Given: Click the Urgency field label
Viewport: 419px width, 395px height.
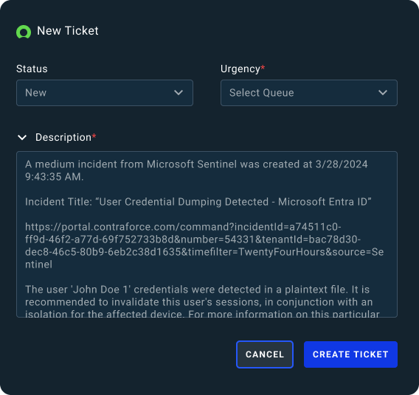Looking at the screenshot, I should 240,69.
